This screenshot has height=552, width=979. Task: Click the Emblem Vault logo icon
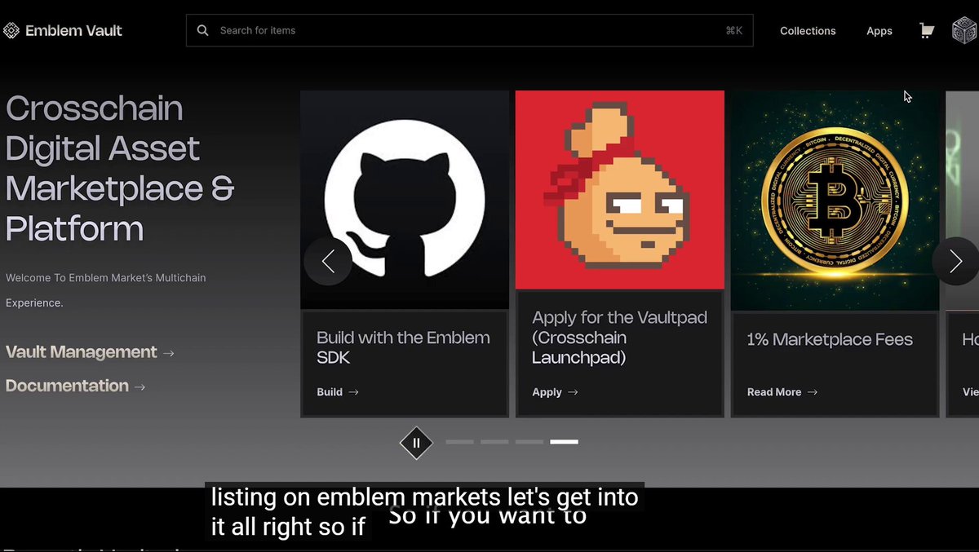pos(11,31)
